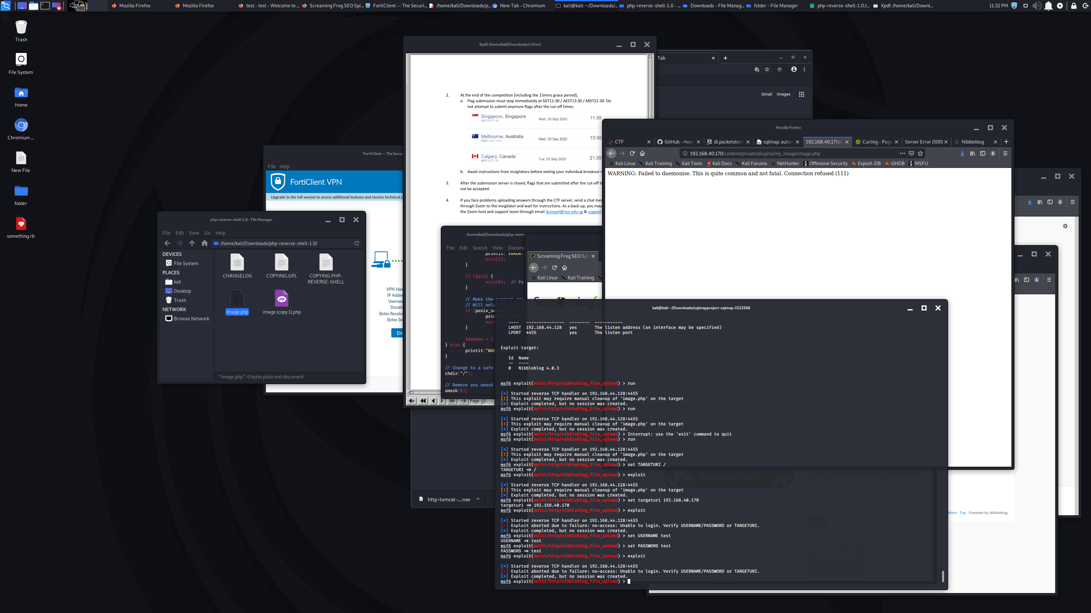Switch to Nibbleblog tab in Firefox
This screenshot has height=613, width=1091.
click(x=972, y=142)
